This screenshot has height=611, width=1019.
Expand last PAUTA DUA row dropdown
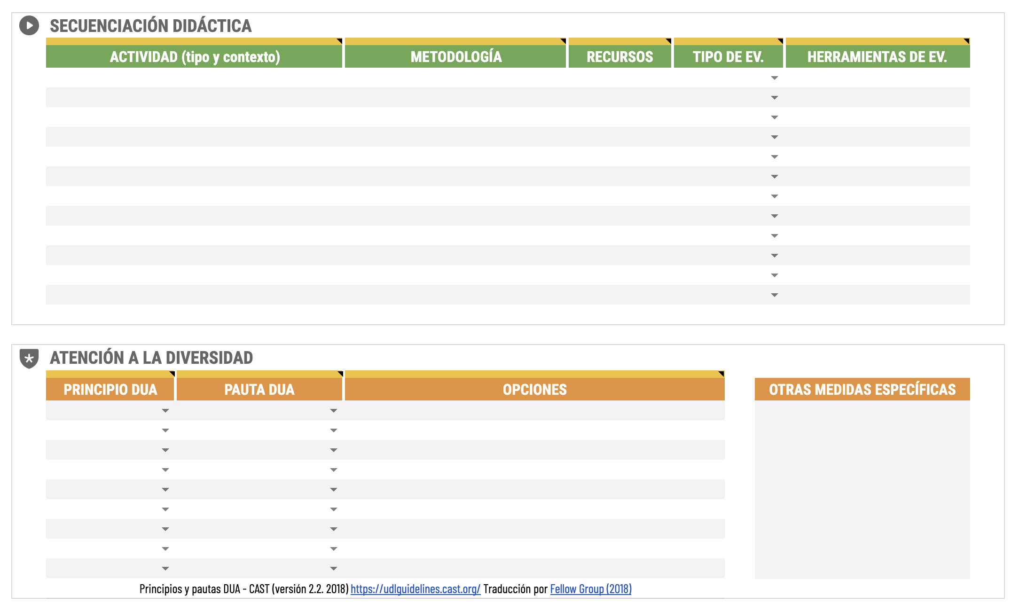[334, 569]
